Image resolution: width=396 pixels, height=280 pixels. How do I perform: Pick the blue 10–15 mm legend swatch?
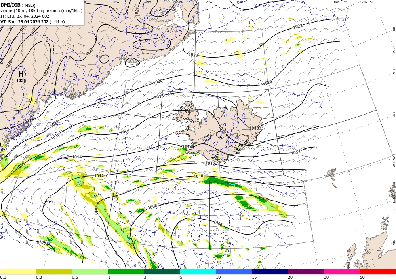234,271
